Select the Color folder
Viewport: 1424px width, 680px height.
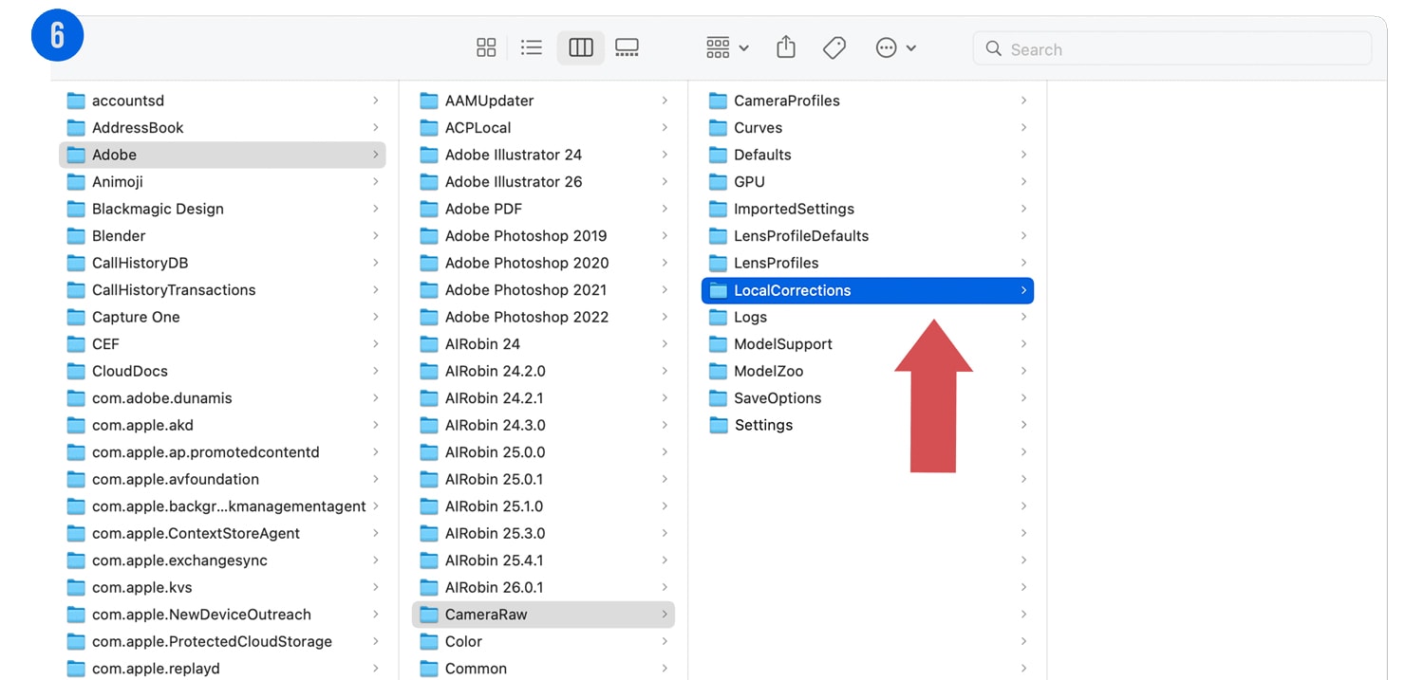coord(543,641)
